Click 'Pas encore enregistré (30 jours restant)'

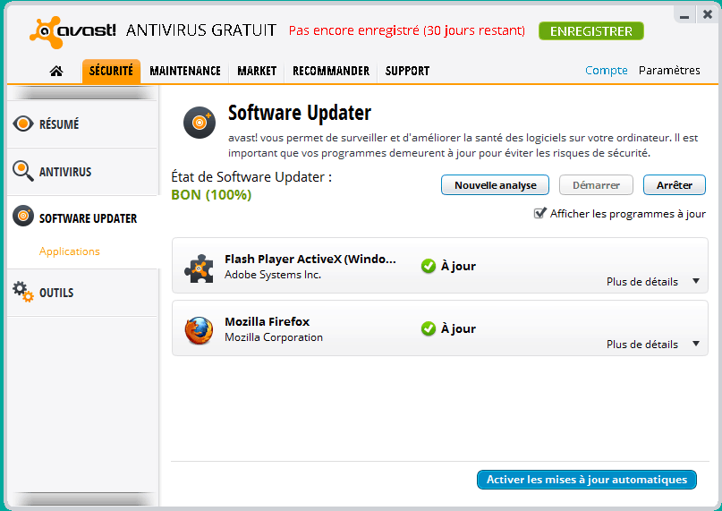pyautogui.click(x=406, y=30)
